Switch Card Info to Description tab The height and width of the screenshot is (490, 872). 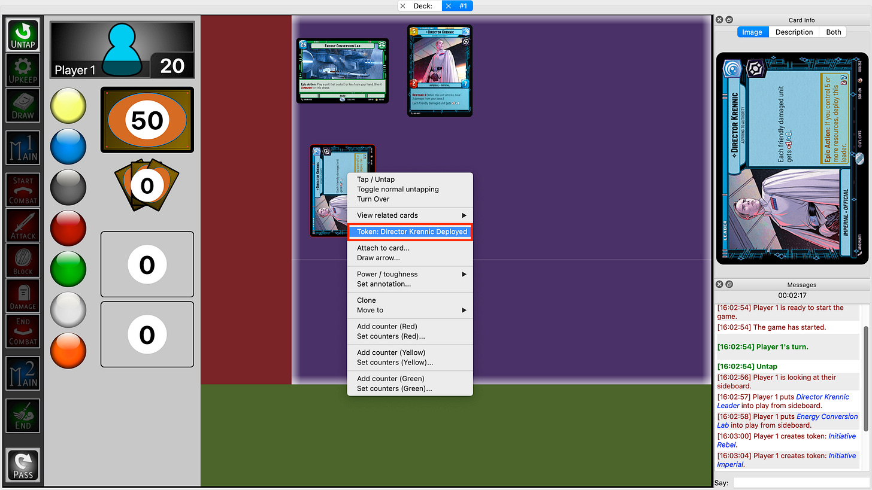click(x=794, y=32)
